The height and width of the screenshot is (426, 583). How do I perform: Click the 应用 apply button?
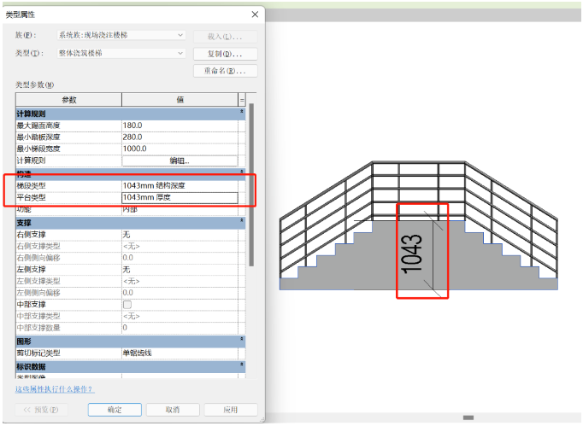[x=231, y=410]
